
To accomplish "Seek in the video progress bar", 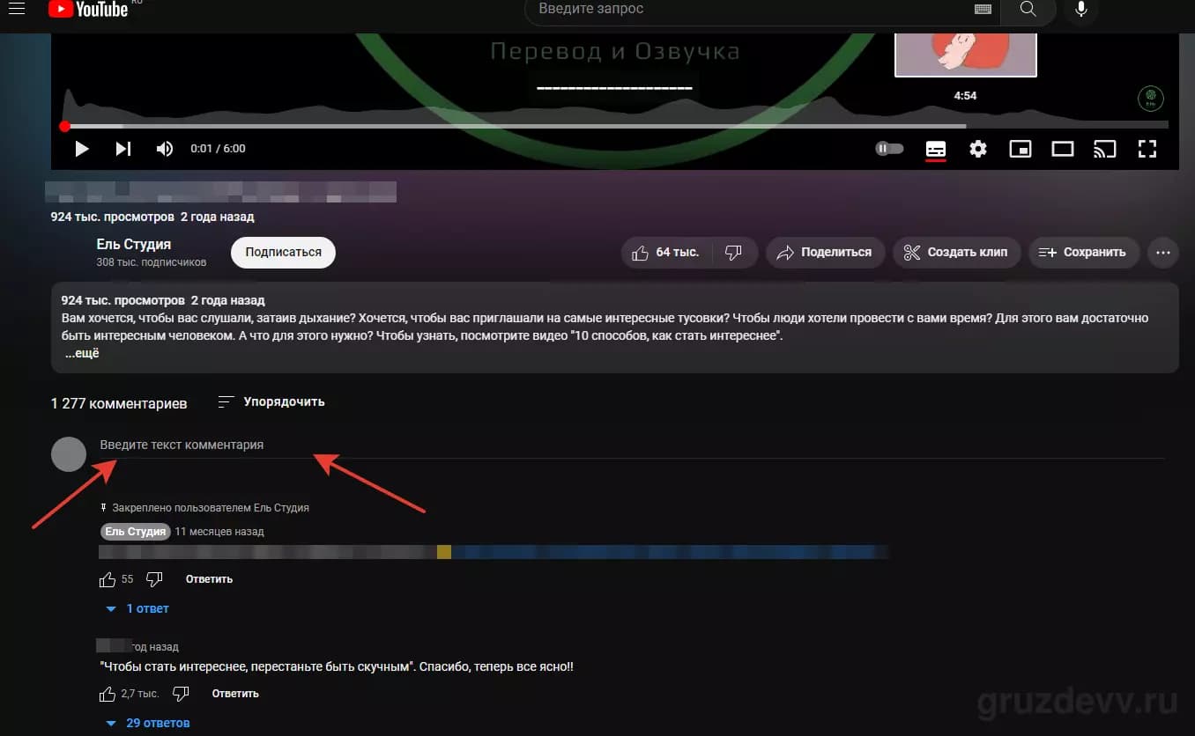I will (x=616, y=126).
